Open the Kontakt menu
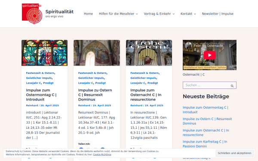The height and width of the screenshot is (161, 258). [186, 14]
